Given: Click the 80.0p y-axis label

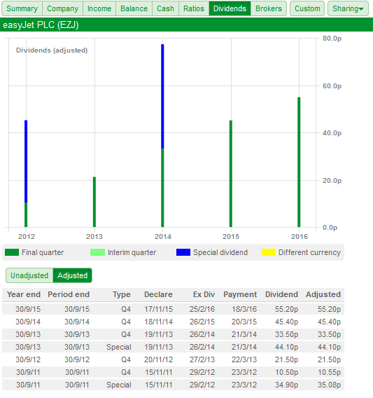Looking at the screenshot, I should point(332,39).
